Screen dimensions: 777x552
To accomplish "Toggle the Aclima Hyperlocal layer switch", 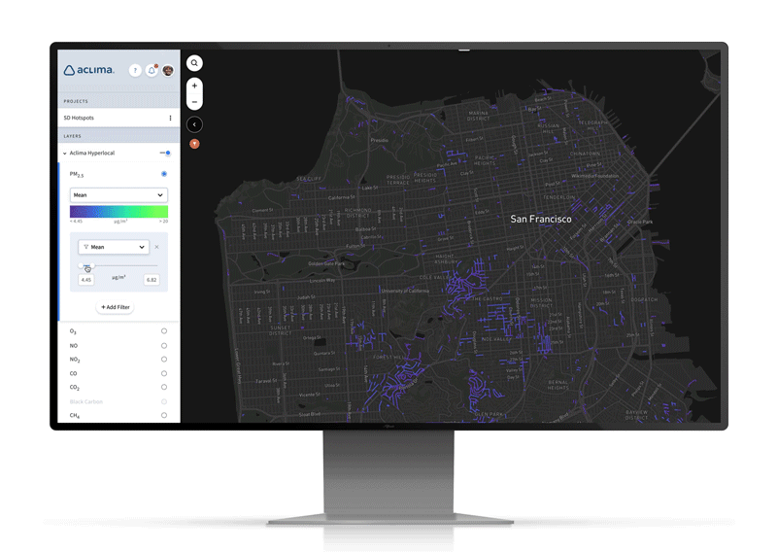I will pos(165,153).
